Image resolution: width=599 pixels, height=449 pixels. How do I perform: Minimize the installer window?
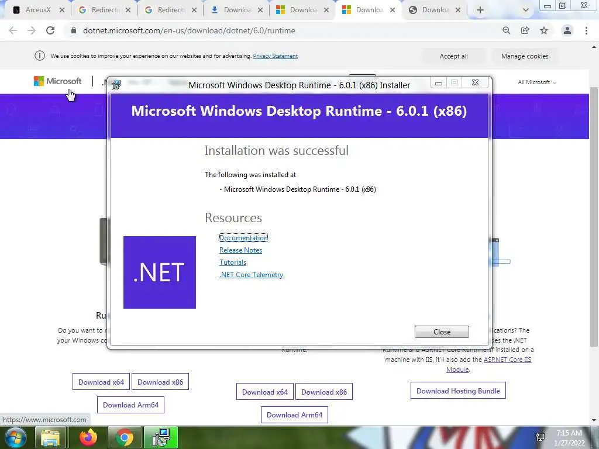(439, 83)
